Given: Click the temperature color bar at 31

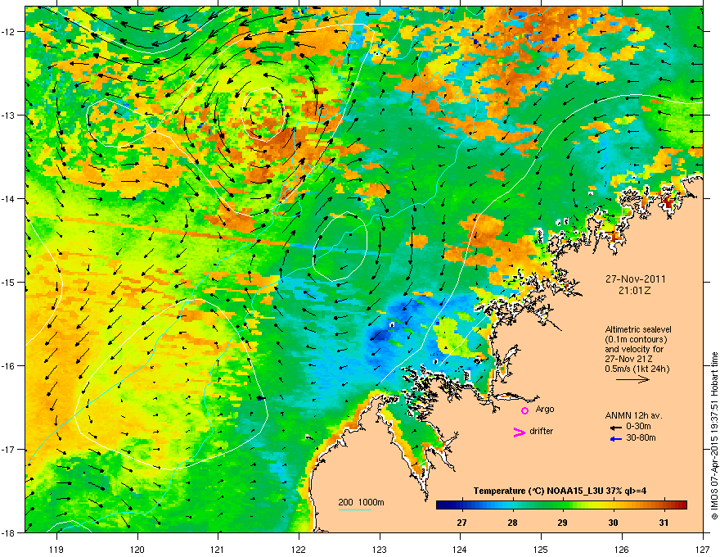Looking at the screenshot, I should pos(664,505).
